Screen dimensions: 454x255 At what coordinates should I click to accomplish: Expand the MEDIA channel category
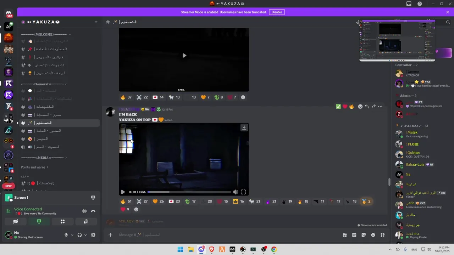click(44, 158)
